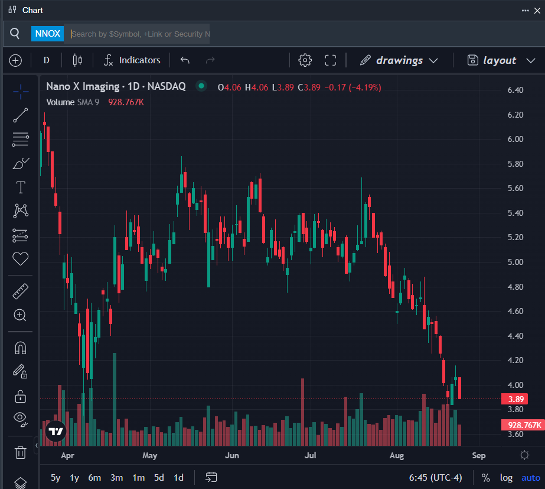Viewport: 545px width, 489px height.
Task: Enter fullscreen chart mode
Action: click(x=331, y=60)
